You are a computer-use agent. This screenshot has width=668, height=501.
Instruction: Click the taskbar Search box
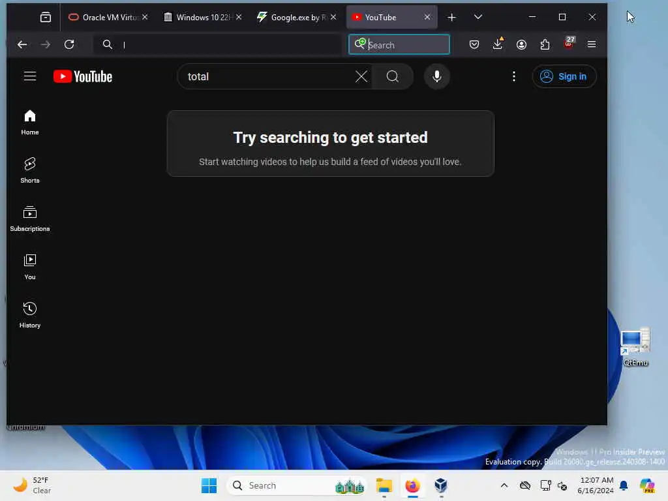(x=297, y=485)
